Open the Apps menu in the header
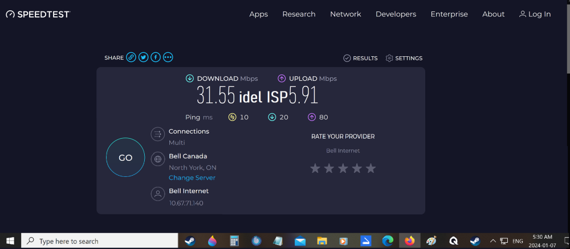The width and height of the screenshot is (570, 249). 258,14
